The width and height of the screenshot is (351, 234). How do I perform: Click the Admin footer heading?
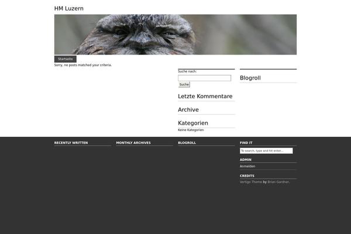(x=246, y=160)
